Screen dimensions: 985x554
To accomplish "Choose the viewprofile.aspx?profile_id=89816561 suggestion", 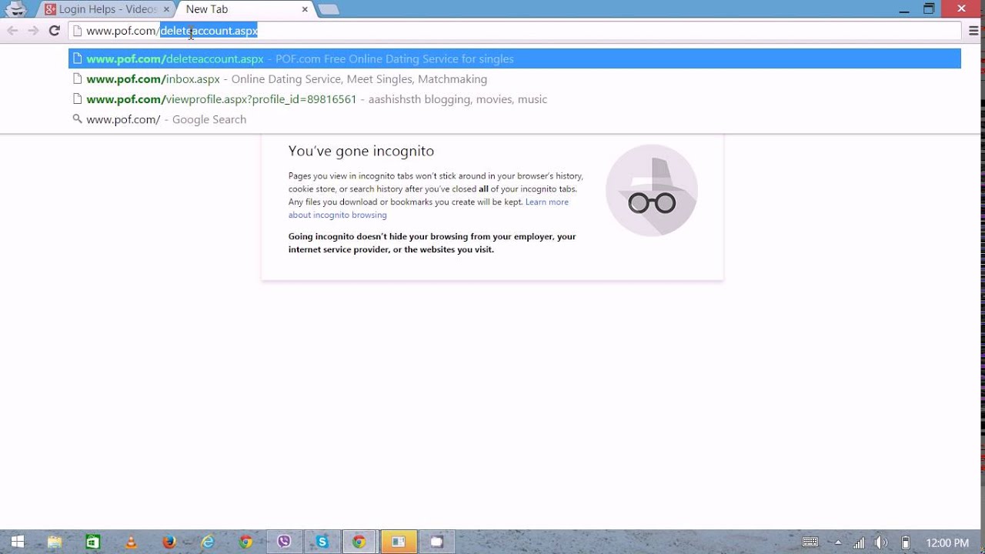I will pos(514,99).
